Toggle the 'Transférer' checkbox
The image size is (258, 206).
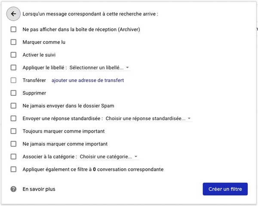click(14, 80)
